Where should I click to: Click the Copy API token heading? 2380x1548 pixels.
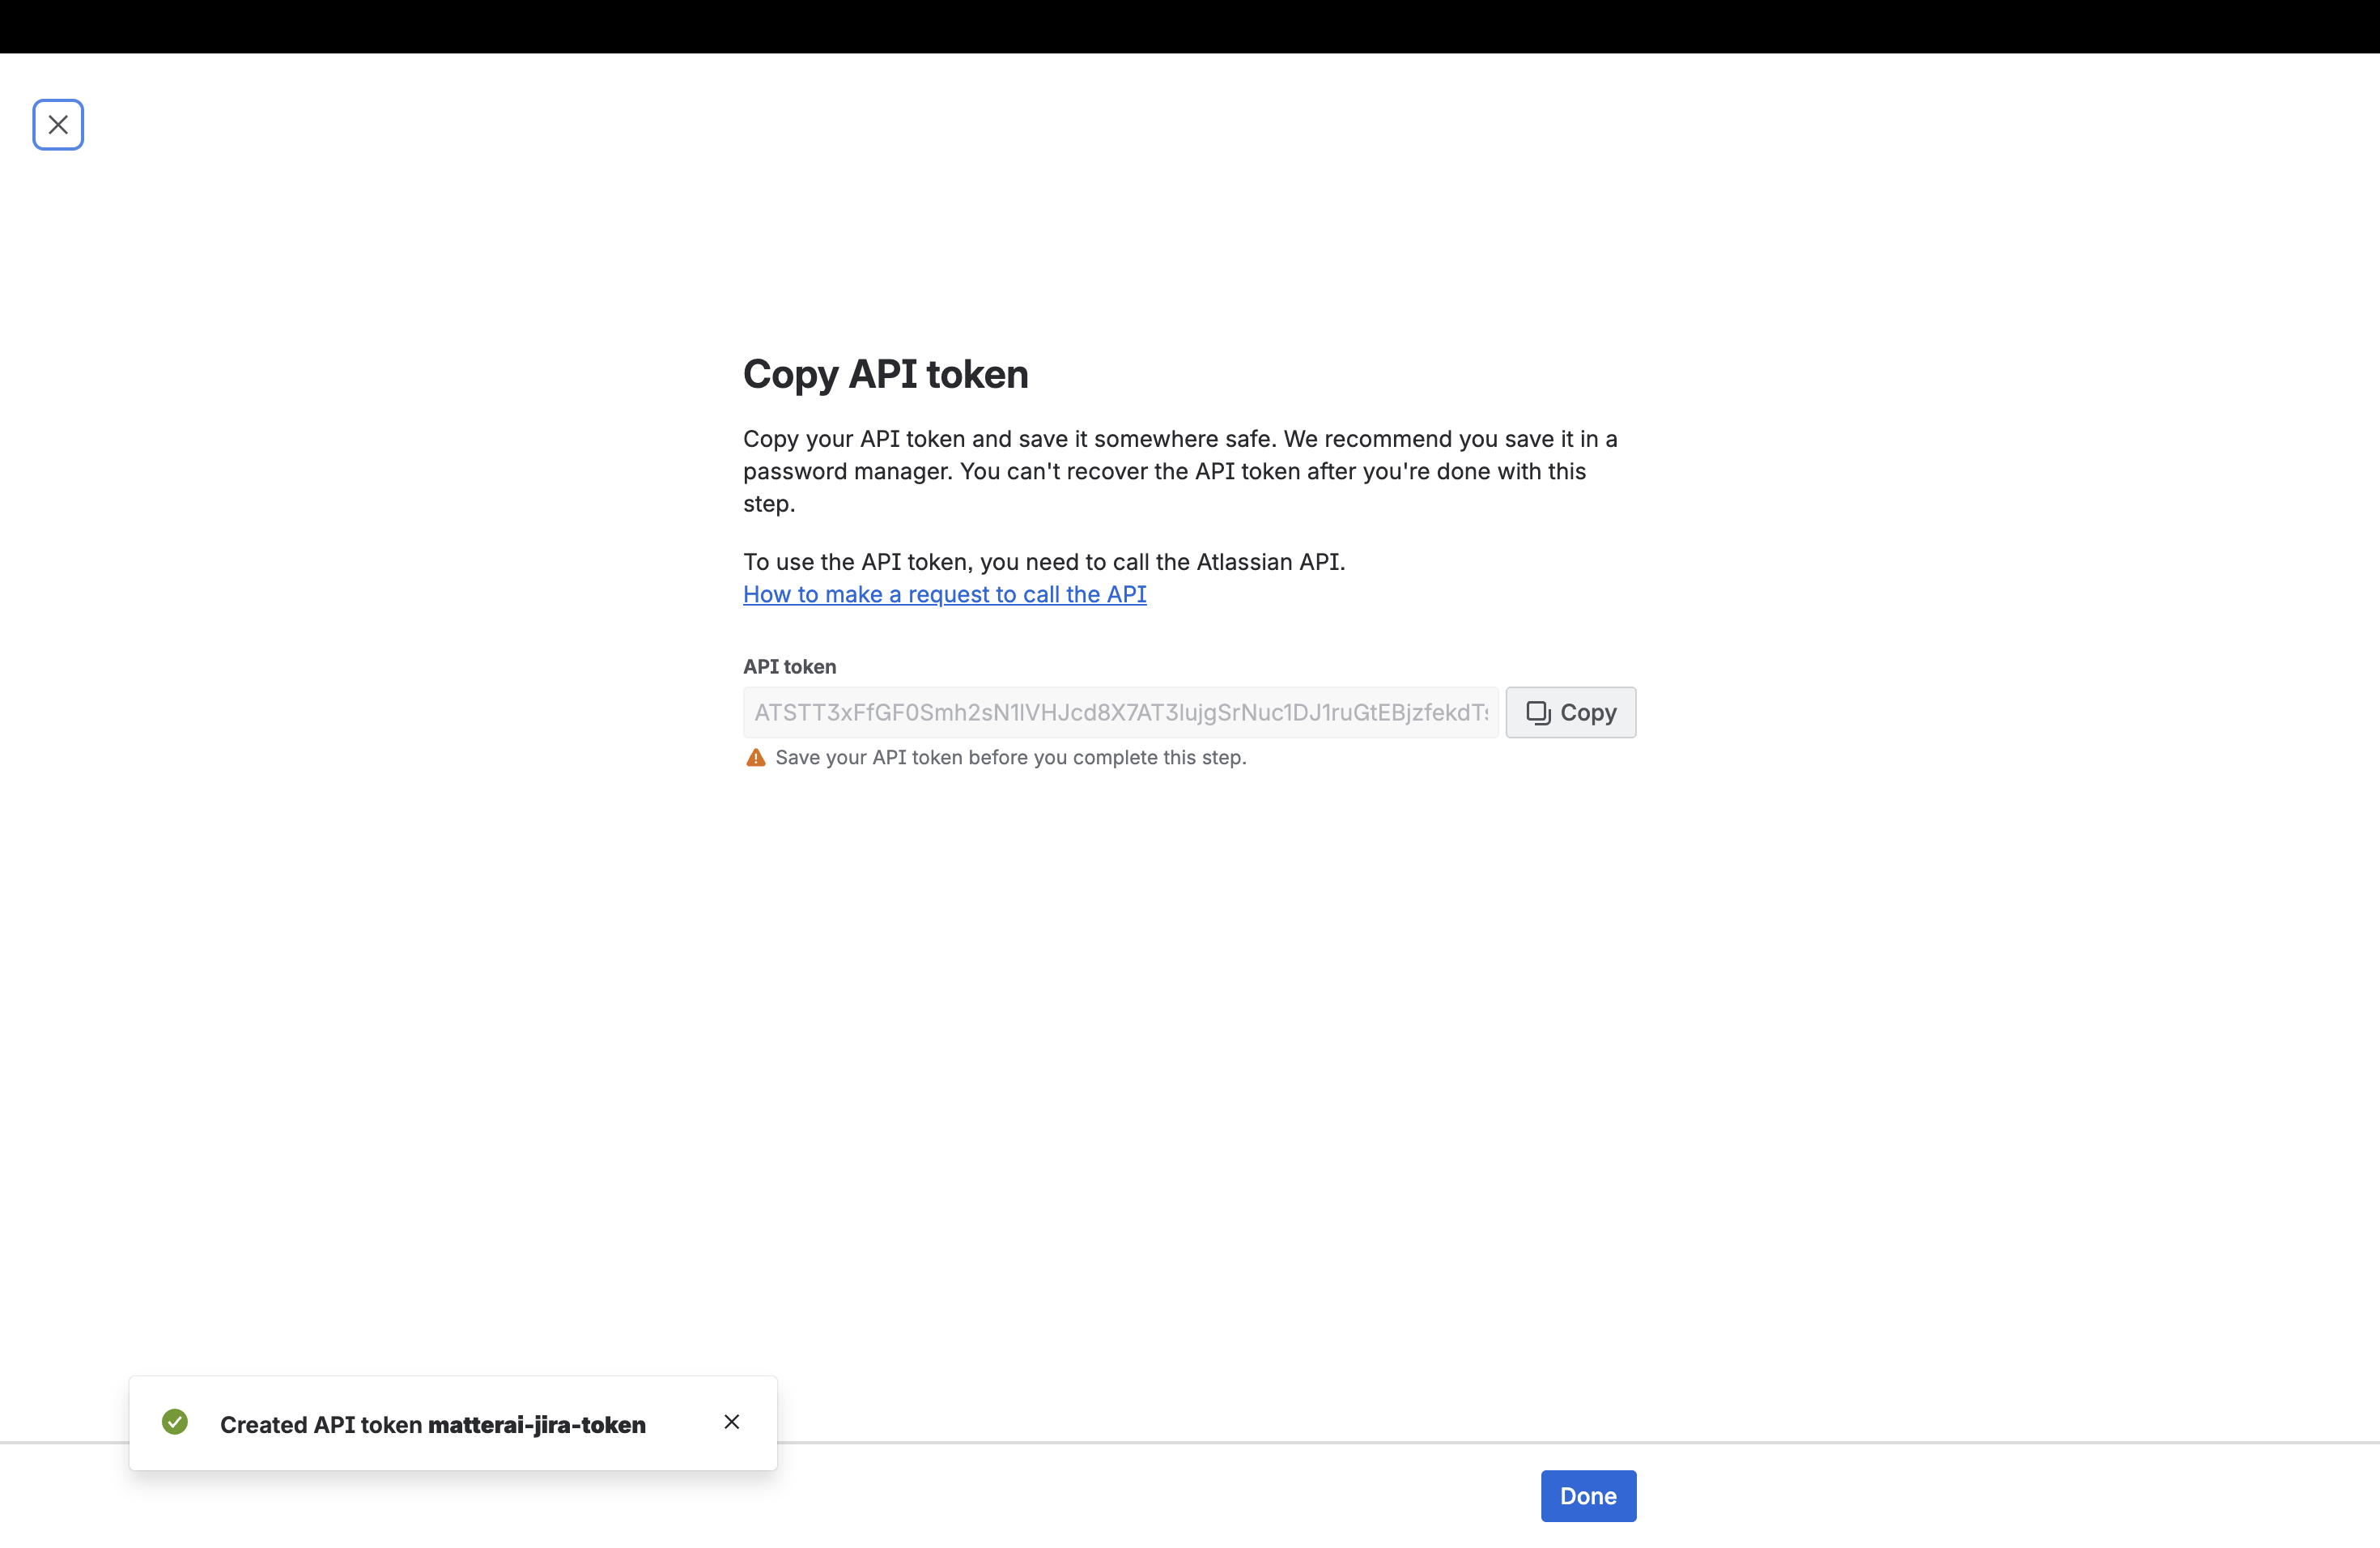click(x=885, y=374)
